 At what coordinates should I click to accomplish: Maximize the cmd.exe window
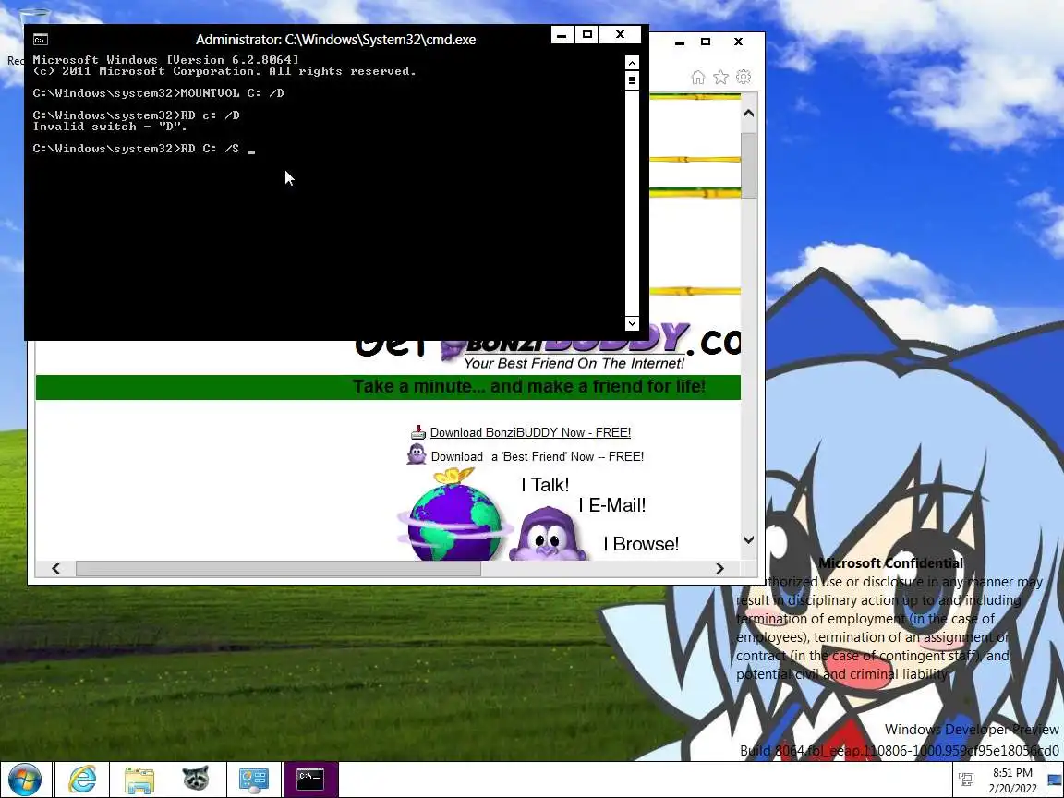pos(587,34)
